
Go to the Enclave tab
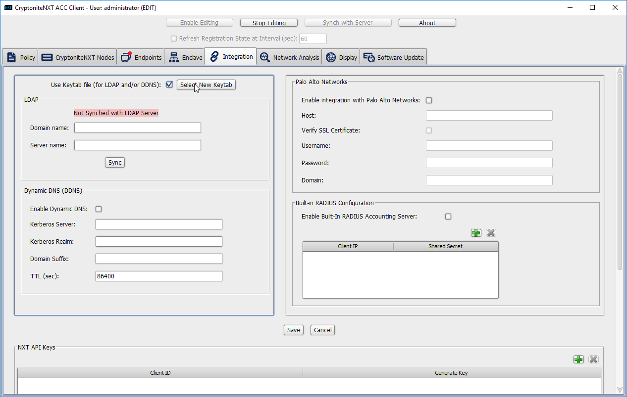[185, 57]
